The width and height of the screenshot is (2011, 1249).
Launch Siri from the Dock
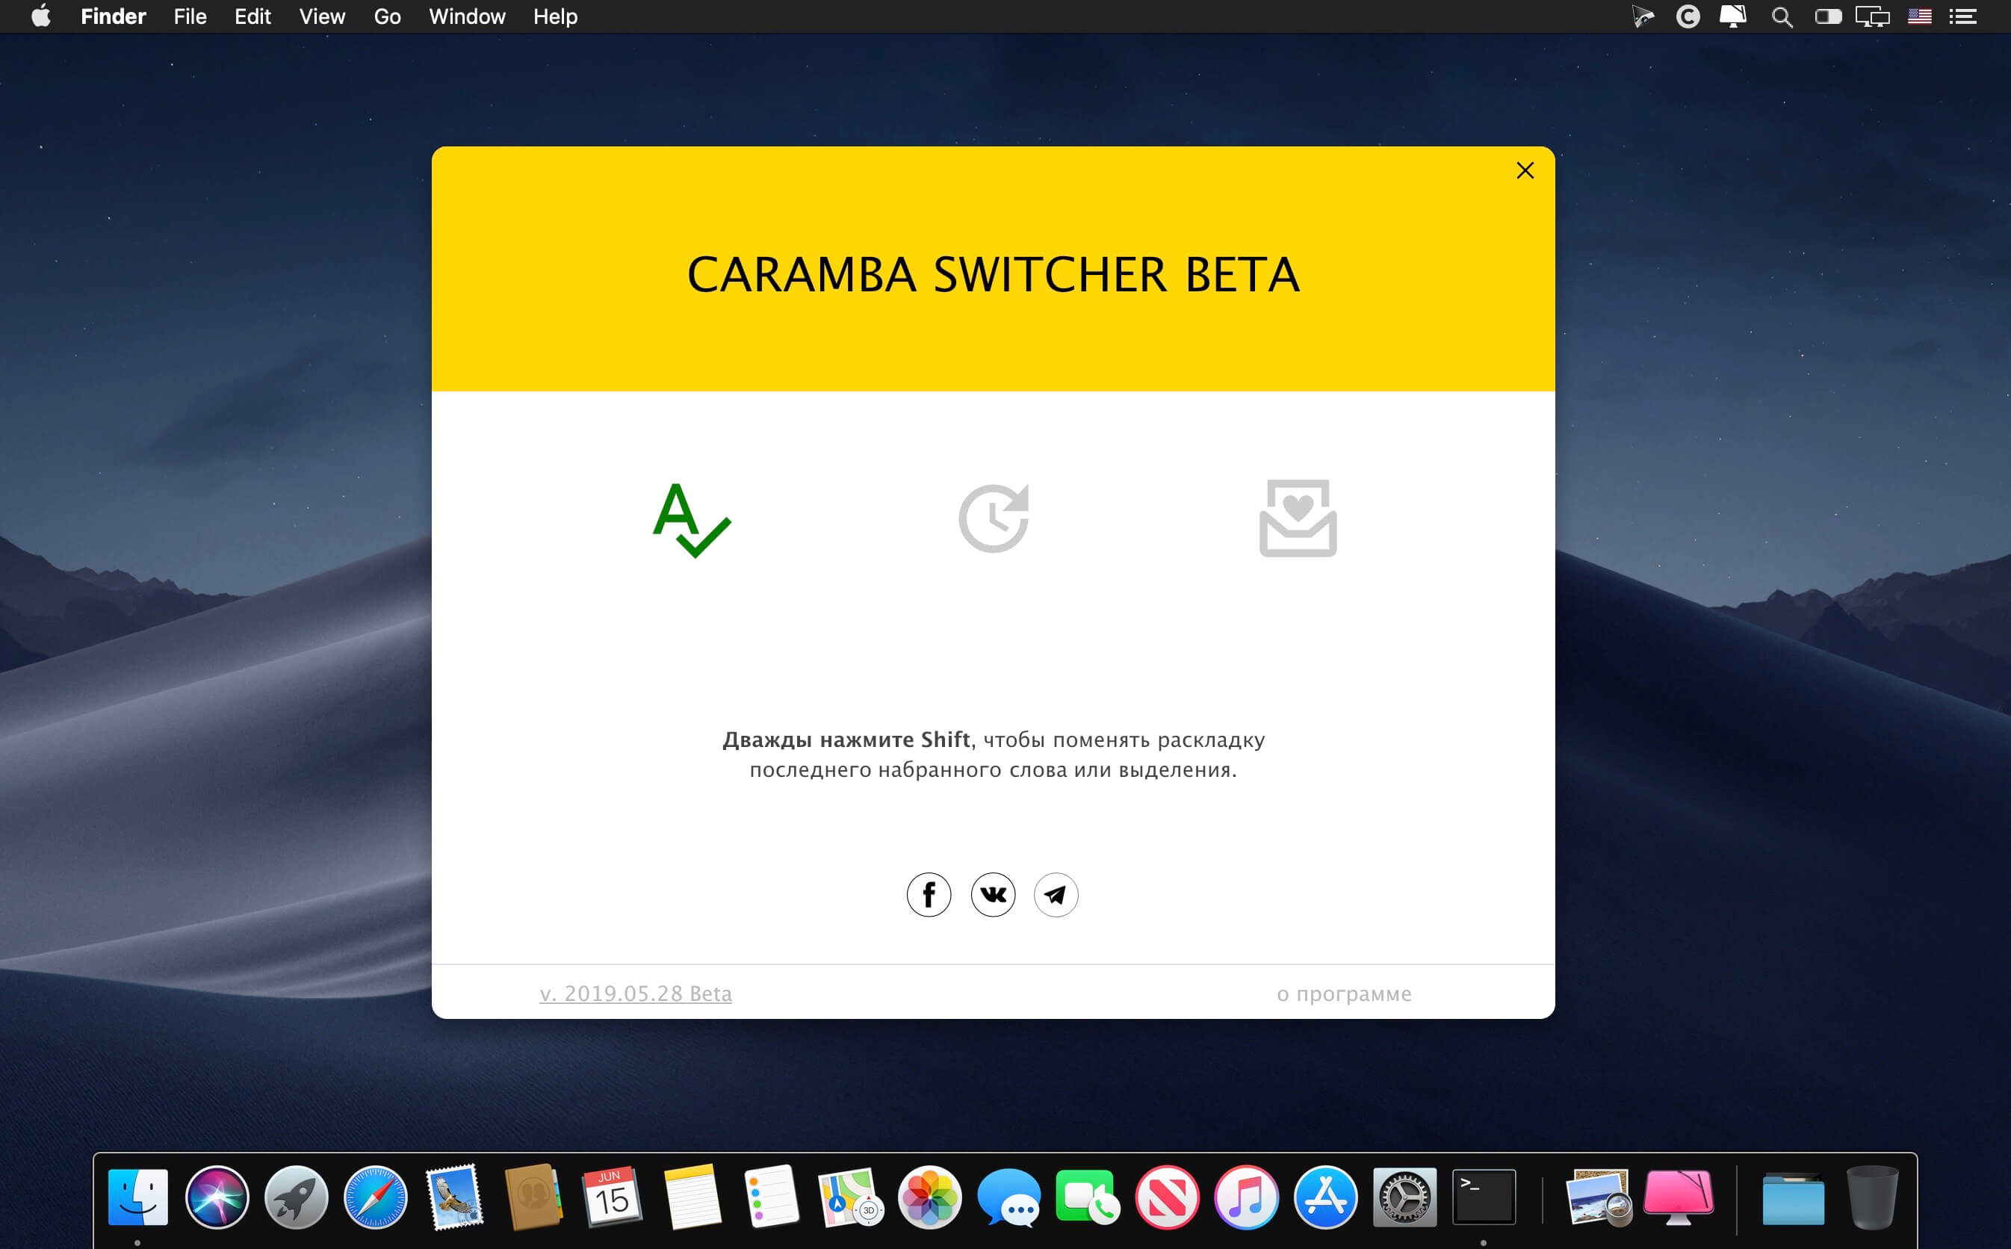(x=217, y=1197)
